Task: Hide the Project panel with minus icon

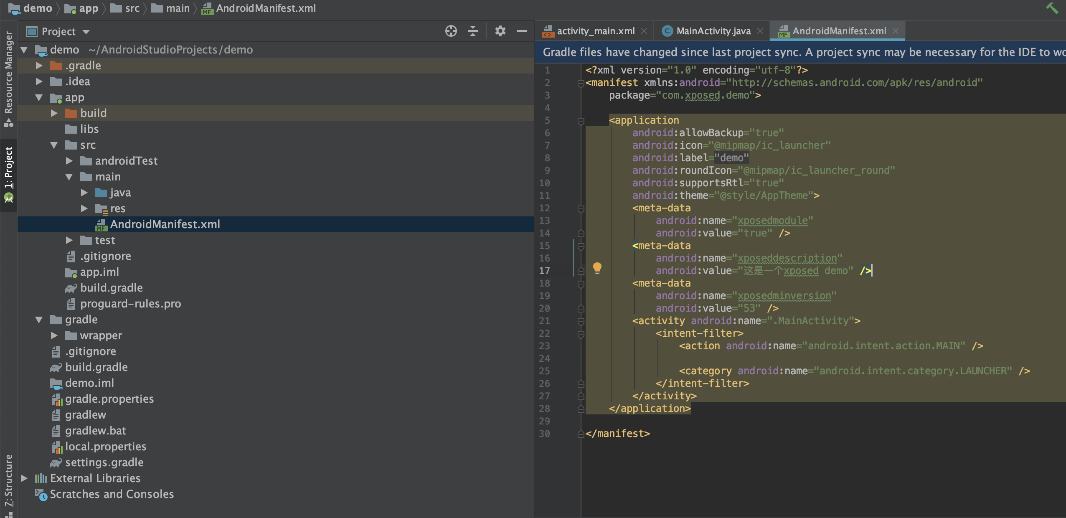Action: 522,31
